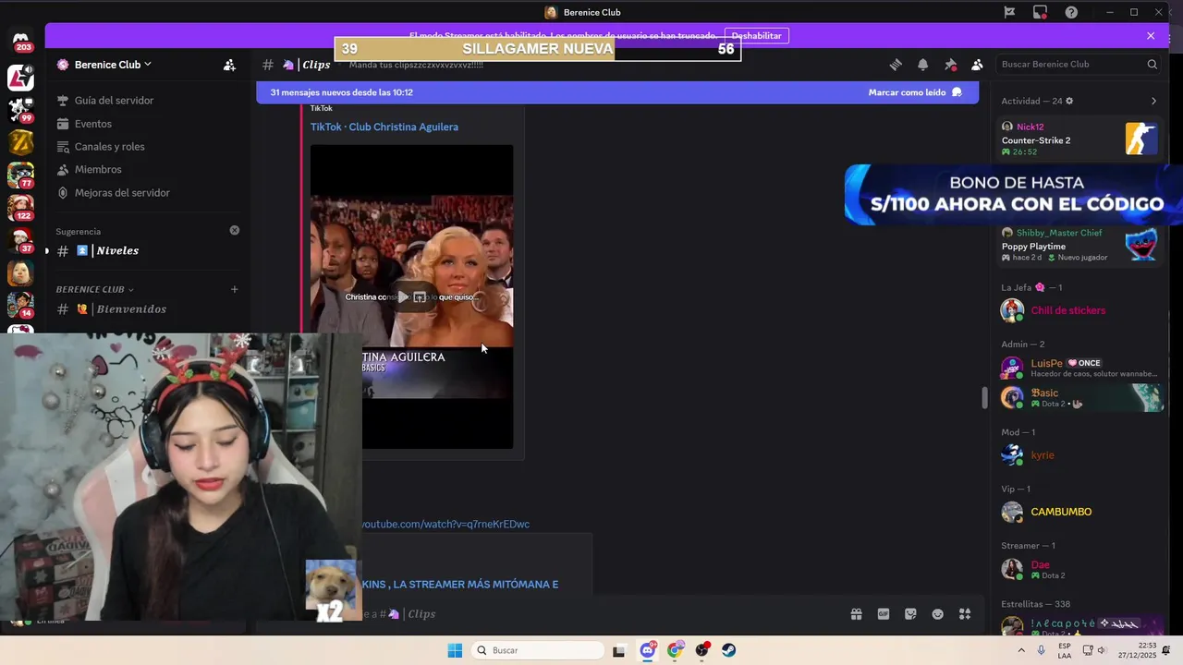Open server icon with 37 badge
This screenshot has height=665, width=1183.
(x=21, y=240)
